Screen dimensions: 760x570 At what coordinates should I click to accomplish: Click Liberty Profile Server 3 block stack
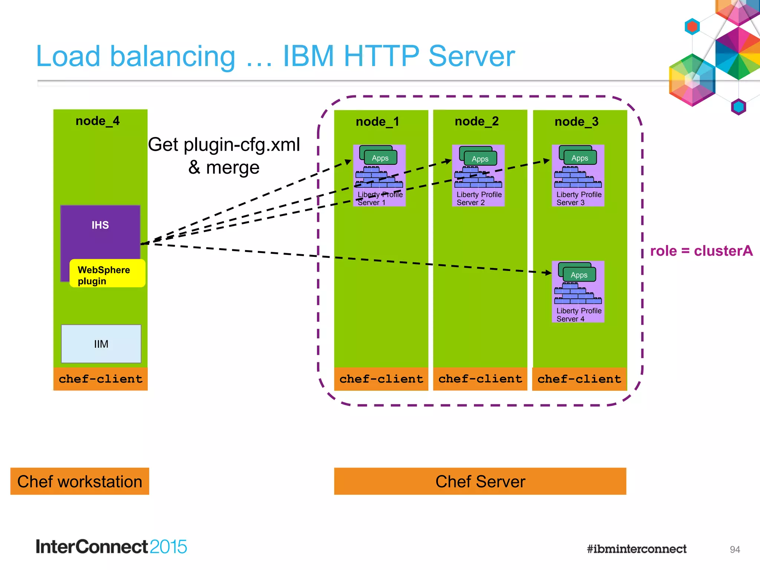[x=577, y=178]
